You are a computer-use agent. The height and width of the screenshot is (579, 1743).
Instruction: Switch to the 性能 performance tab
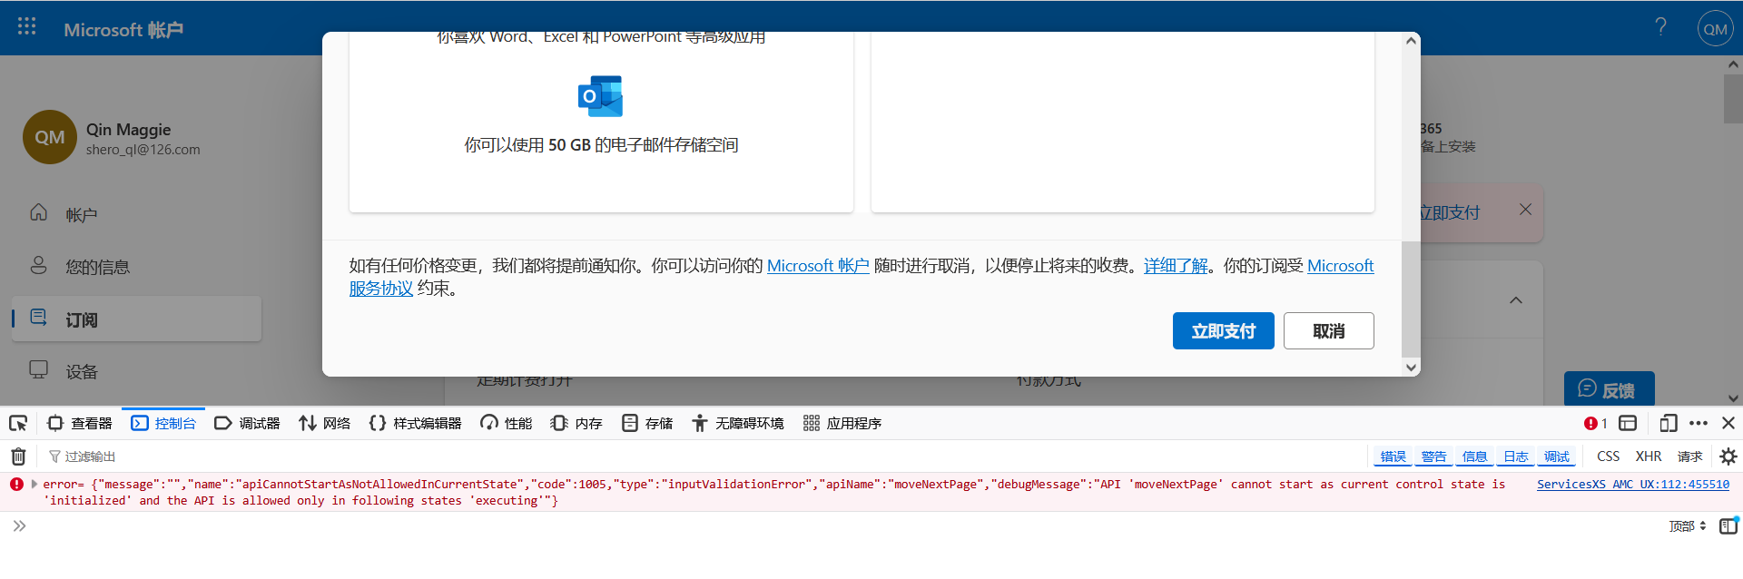pyautogui.click(x=506, y=424)
